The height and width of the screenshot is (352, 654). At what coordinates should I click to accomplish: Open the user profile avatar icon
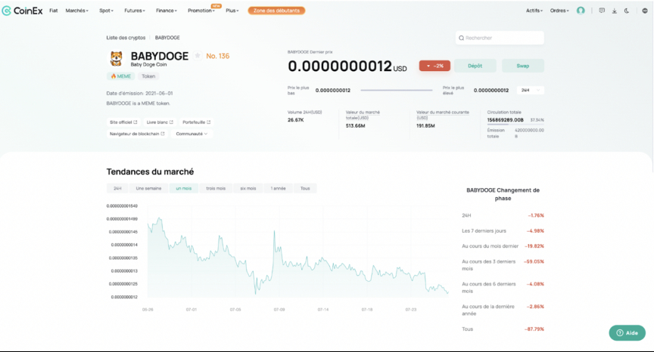[581, 11]
